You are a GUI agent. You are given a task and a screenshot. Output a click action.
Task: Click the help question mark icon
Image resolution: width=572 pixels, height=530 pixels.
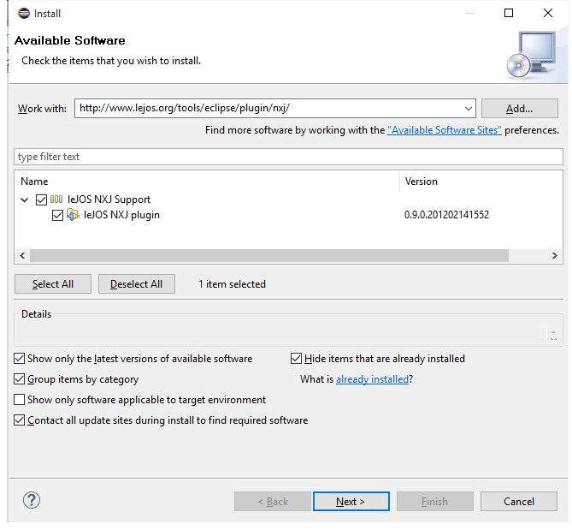tap(32, 501)
